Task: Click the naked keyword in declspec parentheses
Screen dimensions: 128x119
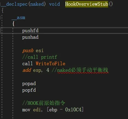Action: (37, 4)
